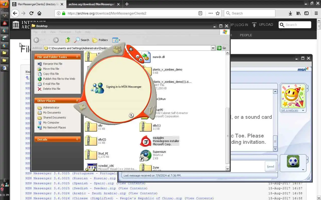Switch to MsnMessengerClients2 directory listing tab

coord(38,4)
